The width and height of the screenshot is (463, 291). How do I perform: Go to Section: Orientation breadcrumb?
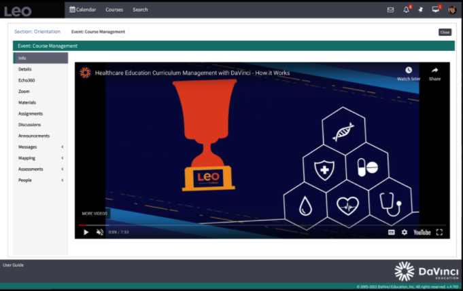pos(37,31)
